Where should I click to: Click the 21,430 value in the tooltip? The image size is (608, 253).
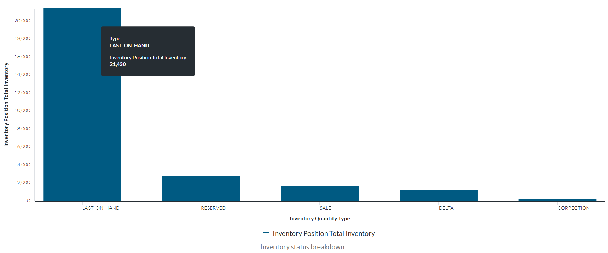(x=118, y=64)
